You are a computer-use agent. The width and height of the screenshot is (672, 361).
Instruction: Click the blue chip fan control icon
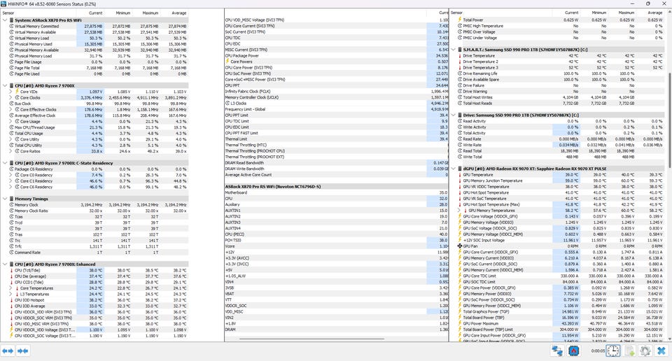[573, 351]
